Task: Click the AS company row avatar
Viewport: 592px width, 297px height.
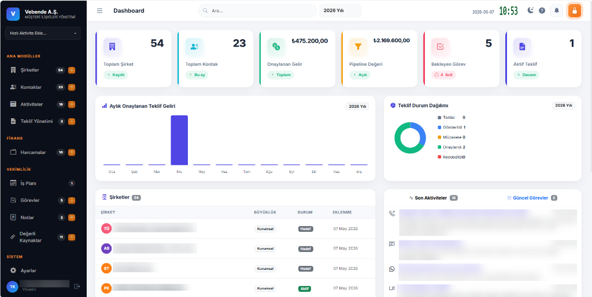Action: pyautogui.click(x=106, y=249)
